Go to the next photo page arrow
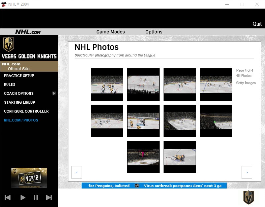 (247, 172)
